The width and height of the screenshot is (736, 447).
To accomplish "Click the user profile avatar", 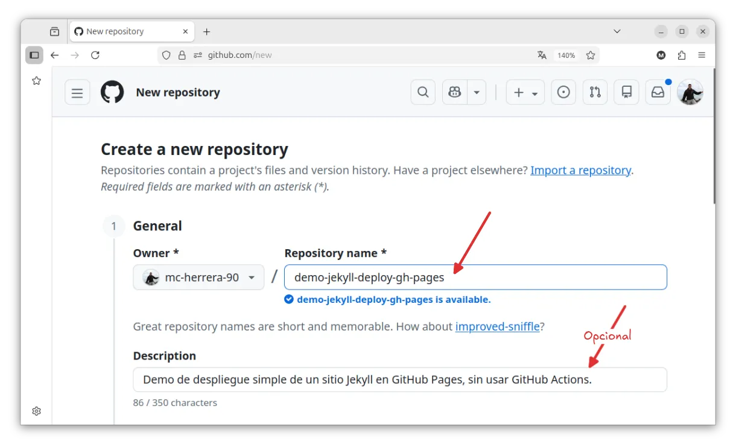I will point(690,92).
